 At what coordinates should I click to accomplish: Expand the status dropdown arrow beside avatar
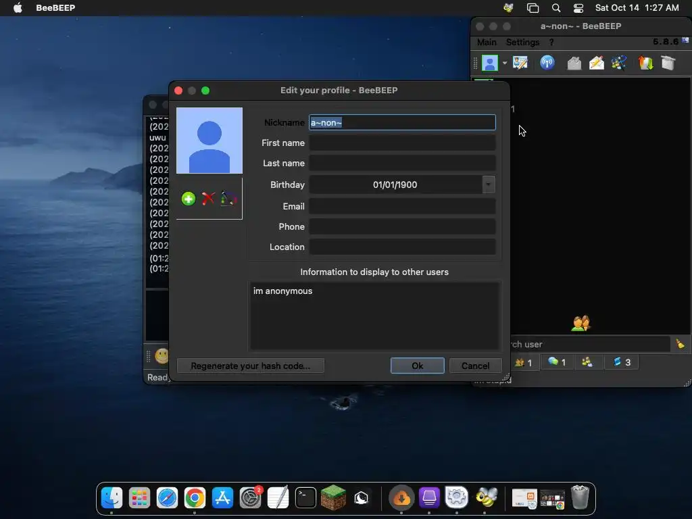tap(504, 63)
